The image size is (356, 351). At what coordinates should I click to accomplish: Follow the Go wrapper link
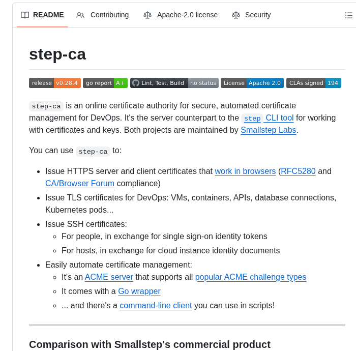(x=139, y=291)
